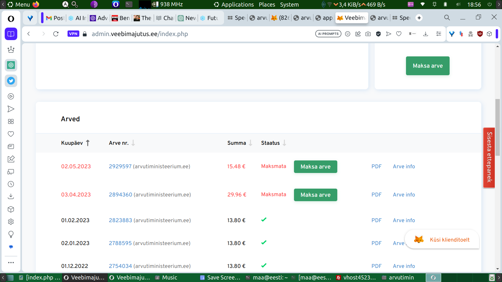Sort invoices by Summa column arrow
This screenshot has width=502, height=282.
coord(251,143)
